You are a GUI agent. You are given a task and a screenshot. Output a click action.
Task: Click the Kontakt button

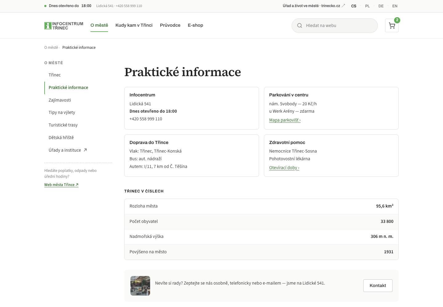pyautogui.click(x=378, y=286)
